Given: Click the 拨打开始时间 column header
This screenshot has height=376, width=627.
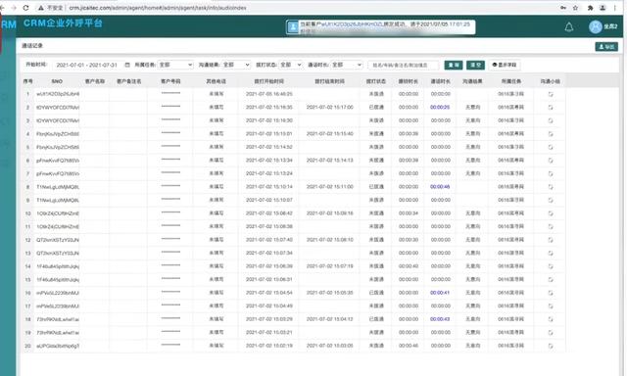Looking at the screenshot, I should (268, 81).
